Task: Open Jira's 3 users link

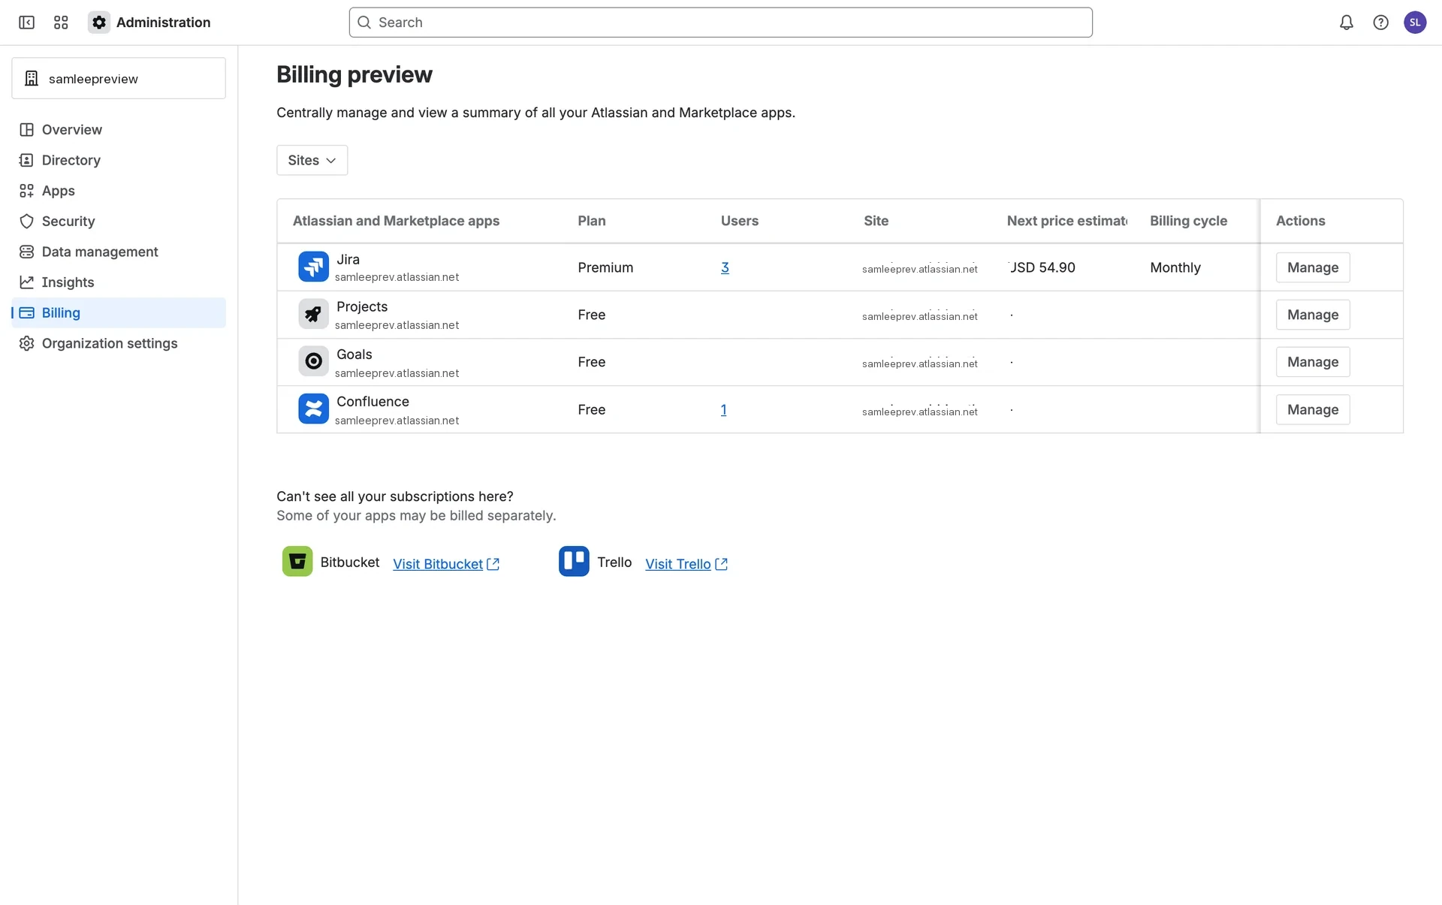Action: [725, 267]
